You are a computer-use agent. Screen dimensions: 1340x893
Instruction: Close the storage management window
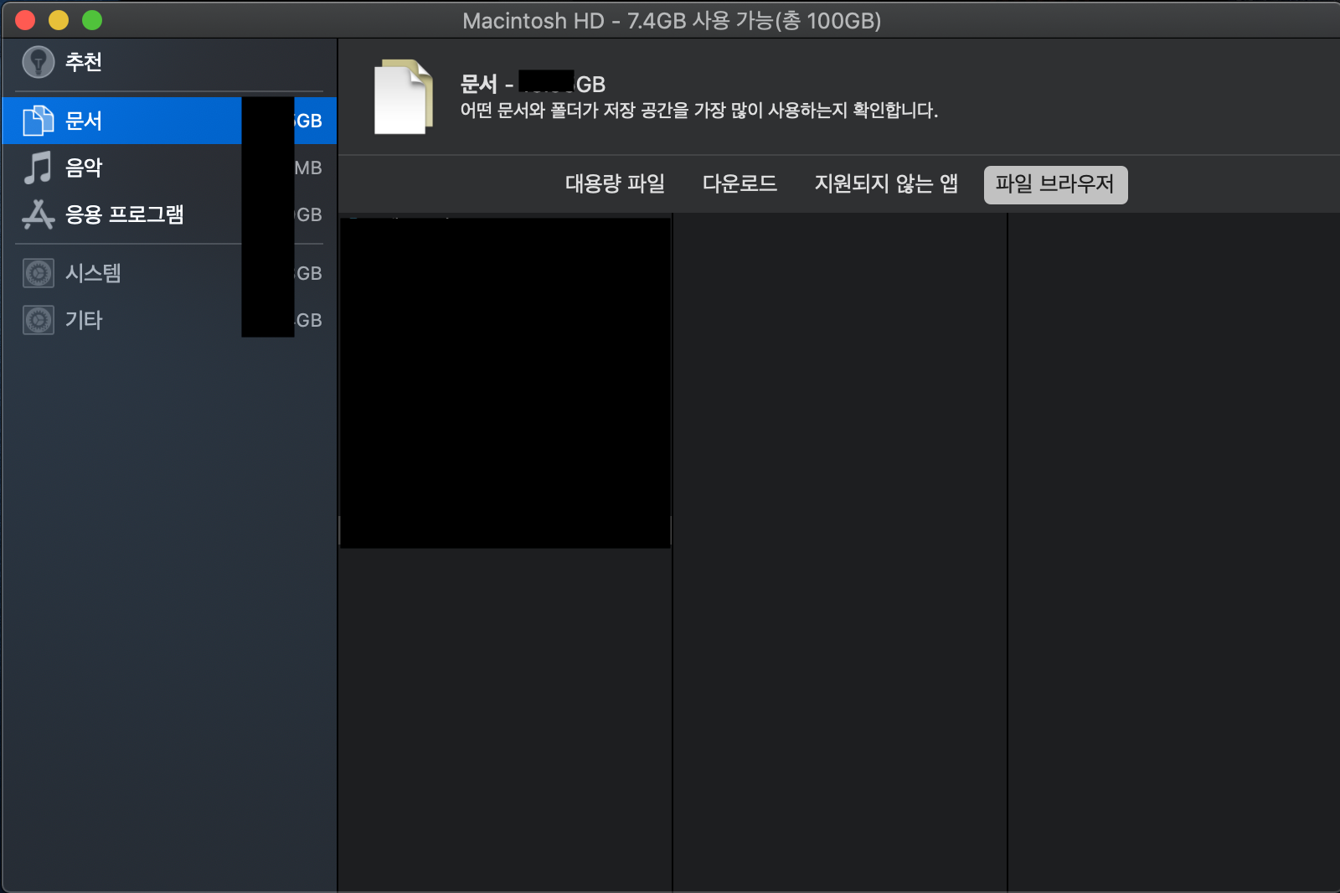pyautogui.click(x=25, y=20)
